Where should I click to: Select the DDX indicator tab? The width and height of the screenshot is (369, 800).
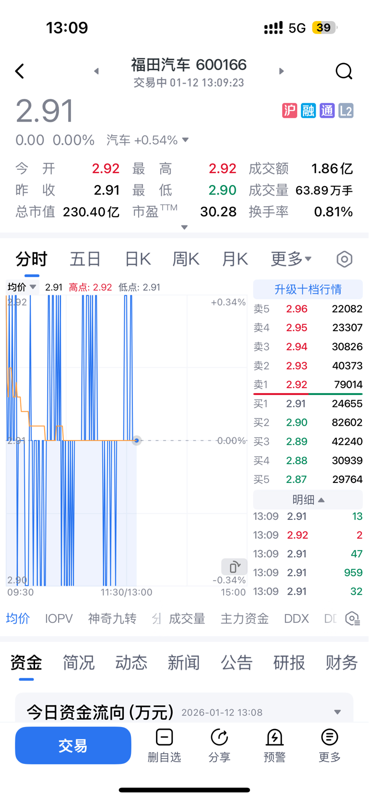pos(297,619)
